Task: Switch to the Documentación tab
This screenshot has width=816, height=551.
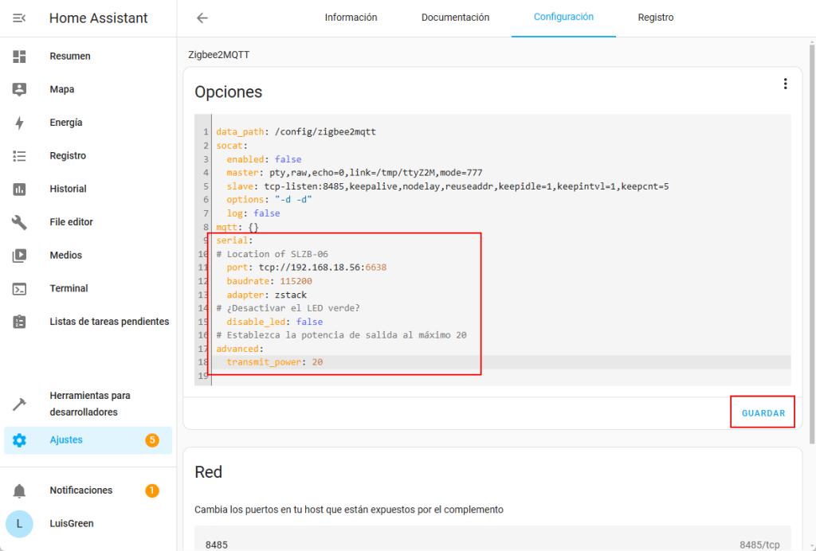Action: (455, 18)
